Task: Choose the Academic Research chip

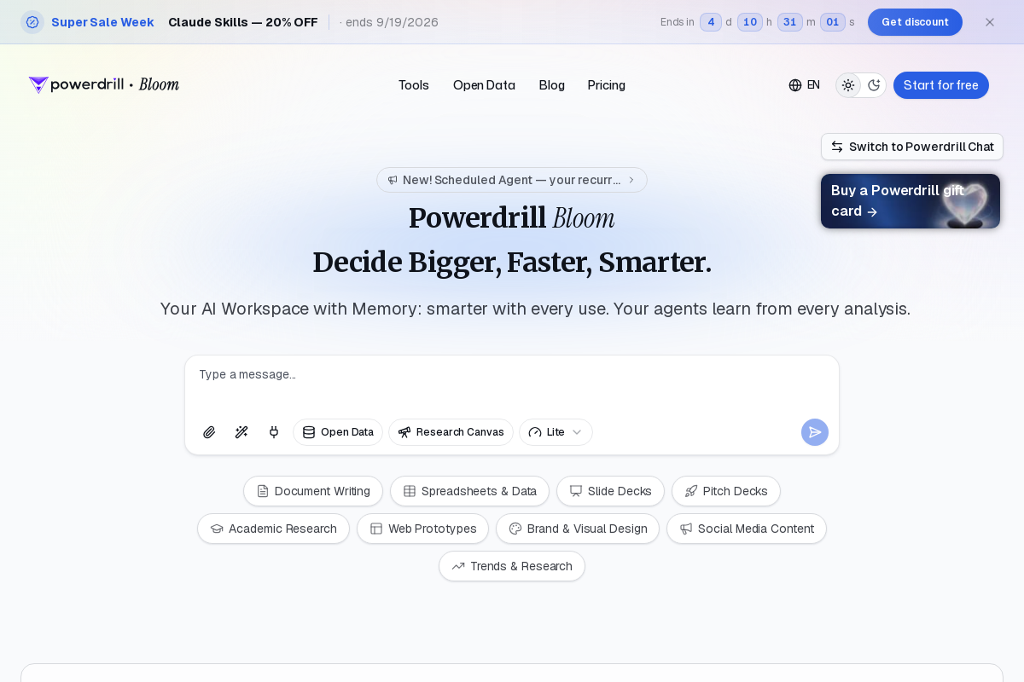Action: coord(273,529)
